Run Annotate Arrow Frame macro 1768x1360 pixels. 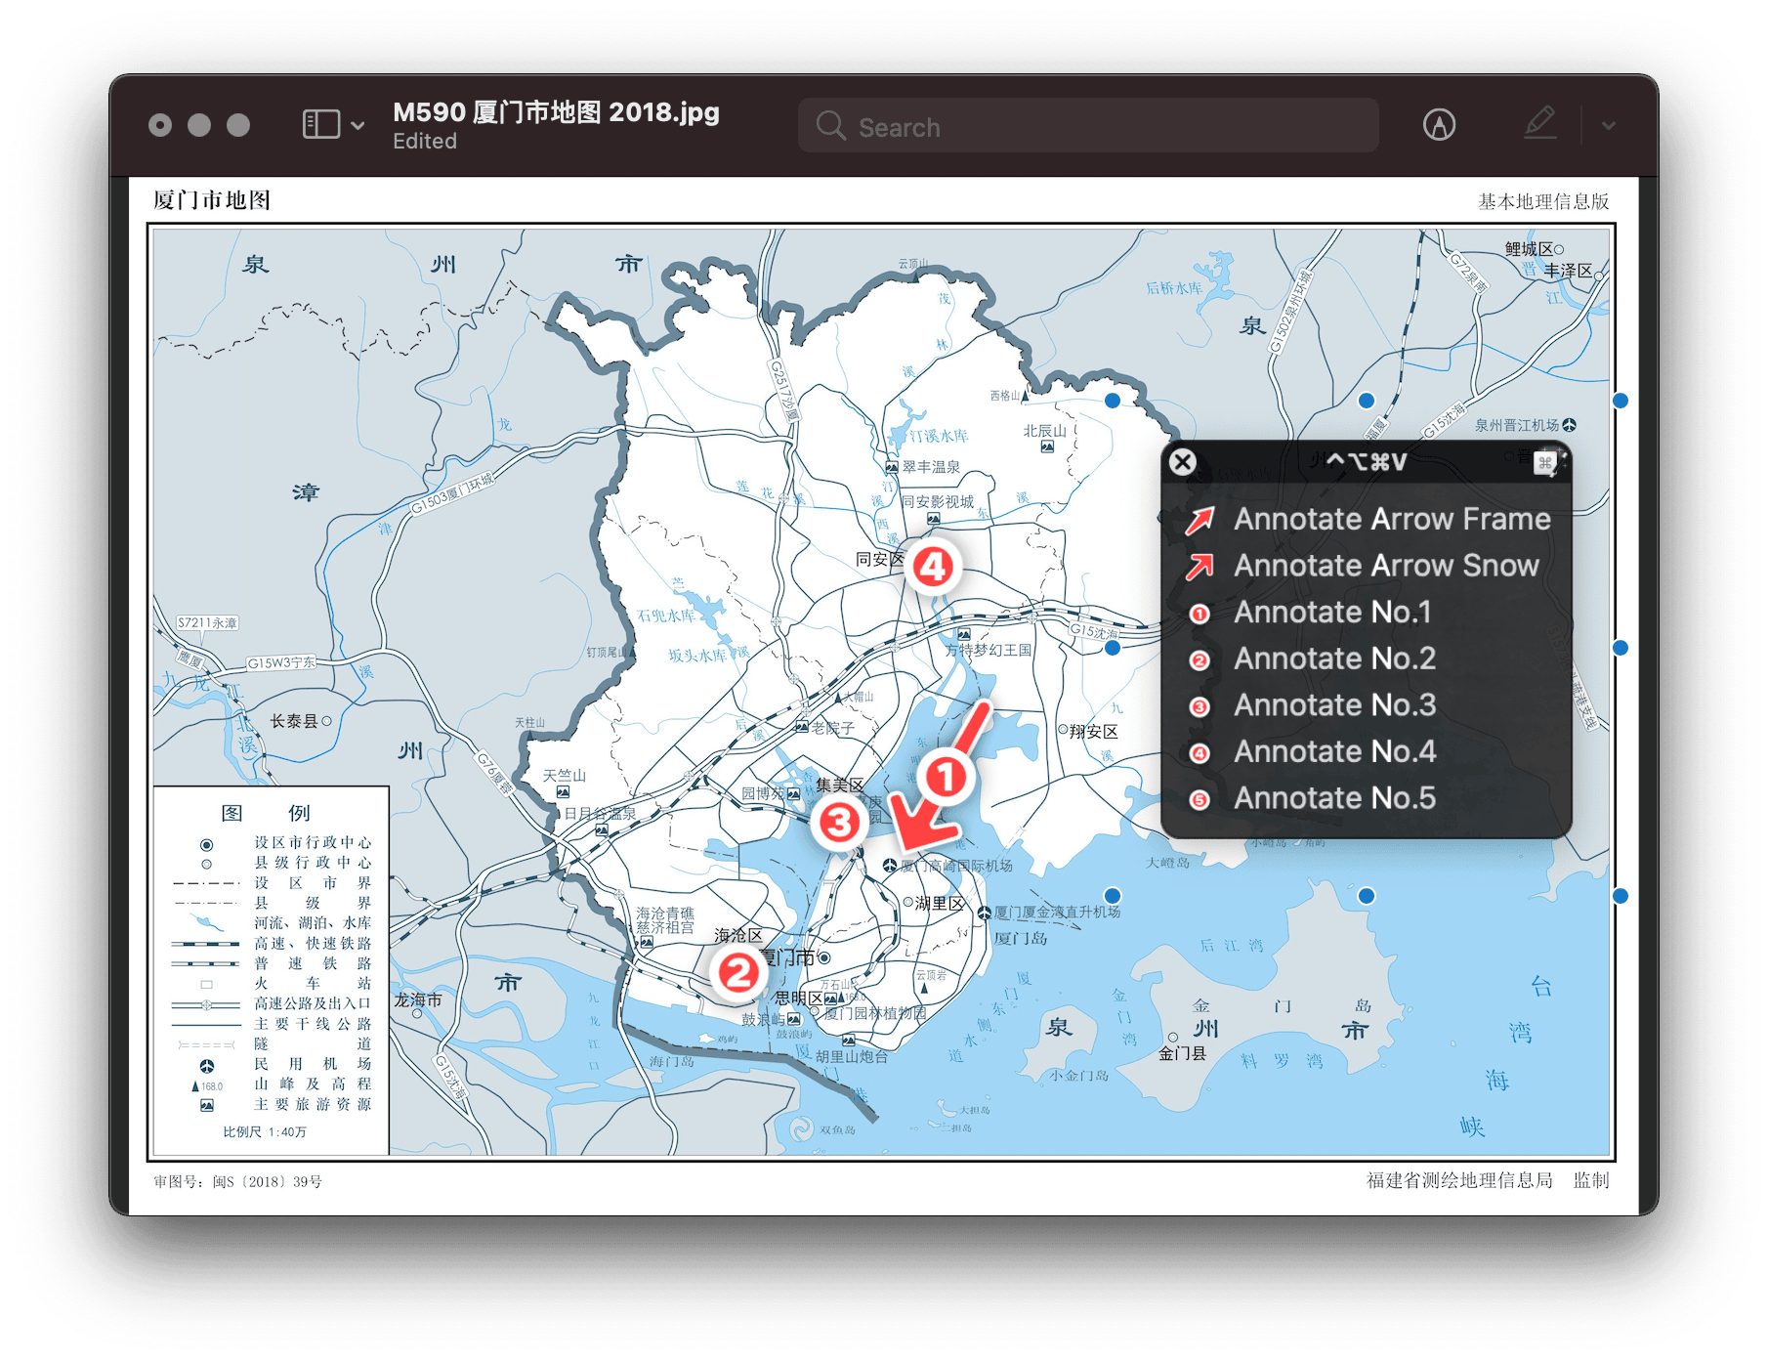pos(1368,519)
